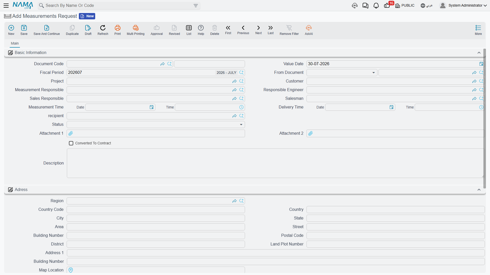Click Search By Name Or Code field
Image resolution: width=490 pixels, height=275 pixels.
click(119, 6)
